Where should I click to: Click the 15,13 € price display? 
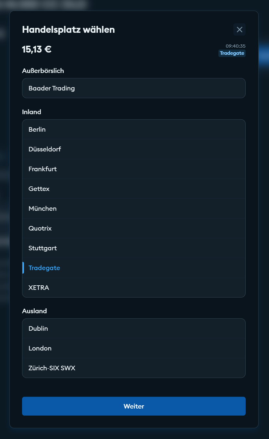[37, 49]
